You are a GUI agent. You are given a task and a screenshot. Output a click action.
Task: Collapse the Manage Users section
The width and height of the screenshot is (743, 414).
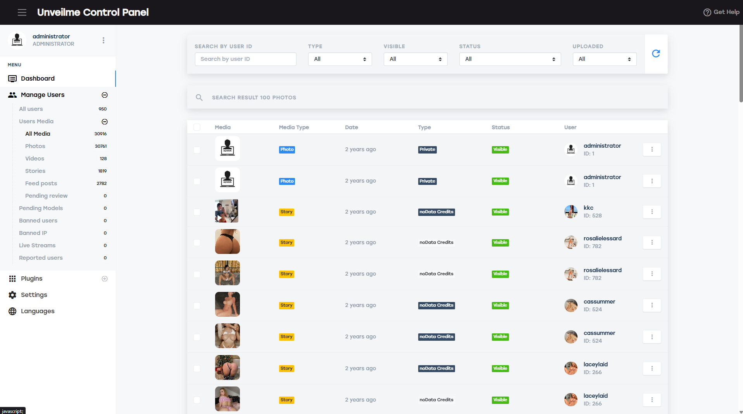tap(105, 95)
